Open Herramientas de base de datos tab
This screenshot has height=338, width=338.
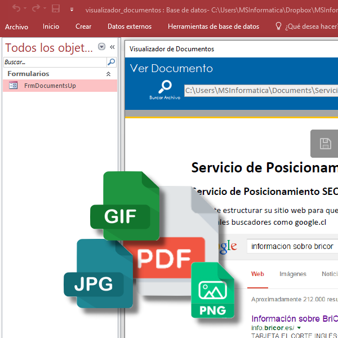(x=214, y=26)
